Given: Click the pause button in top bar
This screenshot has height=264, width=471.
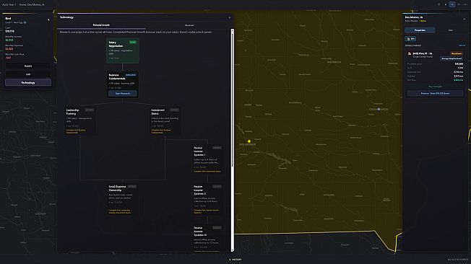Looking at the screenshot, I should tap(446, 4).
